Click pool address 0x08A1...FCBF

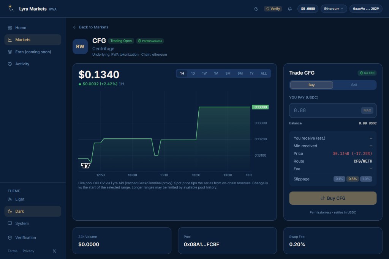[x=201, y=244]
